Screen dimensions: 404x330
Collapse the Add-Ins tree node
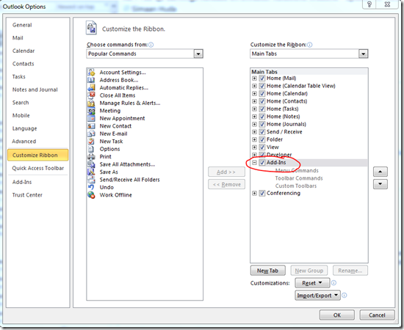(254, 163)
